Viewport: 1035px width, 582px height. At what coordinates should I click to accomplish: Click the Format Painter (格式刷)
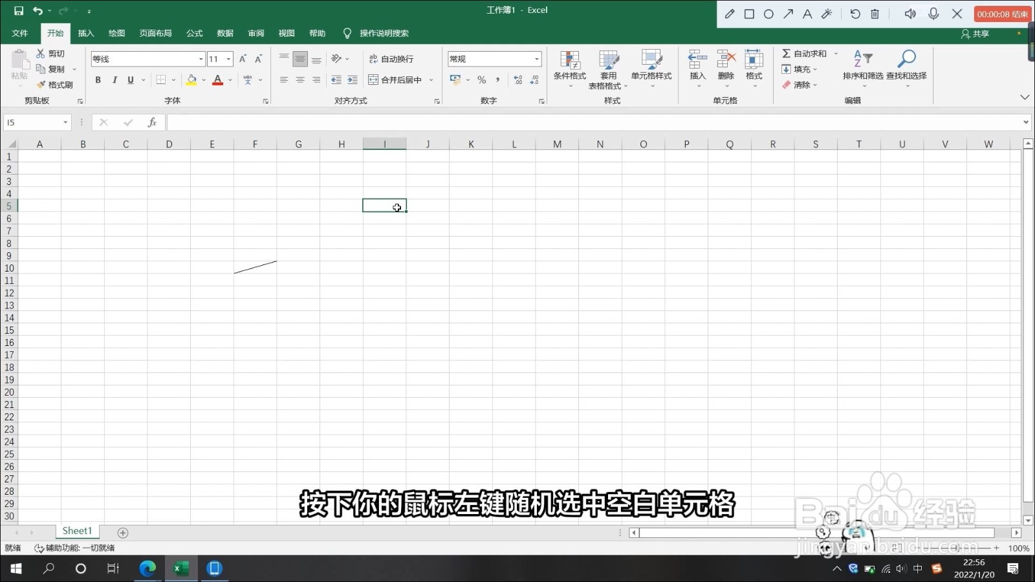tap(54, 85)
